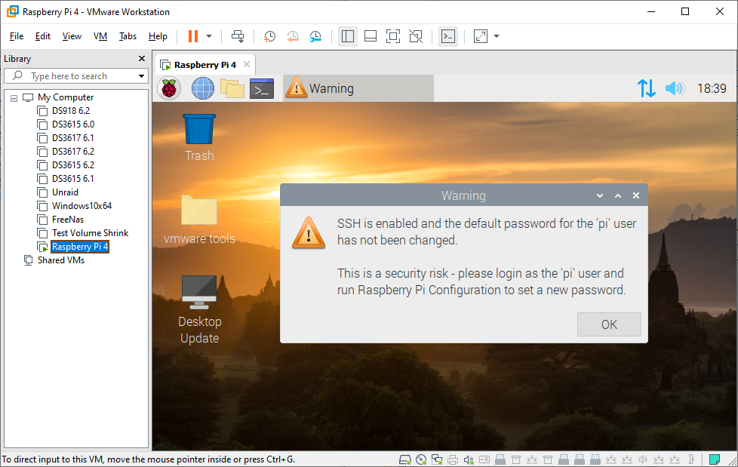Click the sound card status icon with green dot
The image size is (738, 467).
click(x=469, y=459)
